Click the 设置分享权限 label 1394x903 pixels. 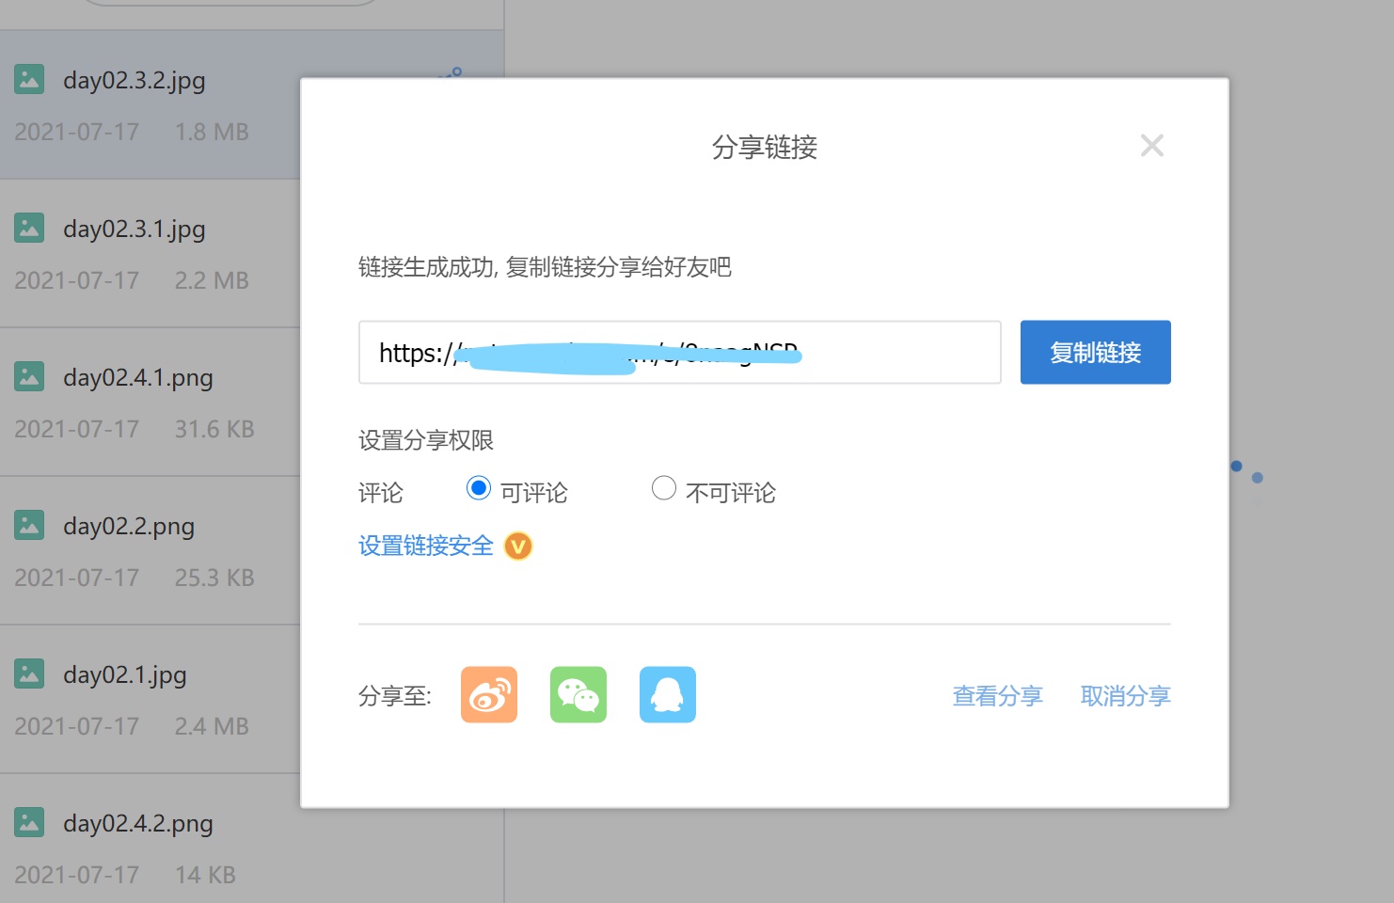pos(426,440)
